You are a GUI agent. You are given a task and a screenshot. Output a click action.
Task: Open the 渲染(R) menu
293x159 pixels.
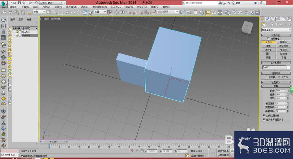(x=129, y=7)
